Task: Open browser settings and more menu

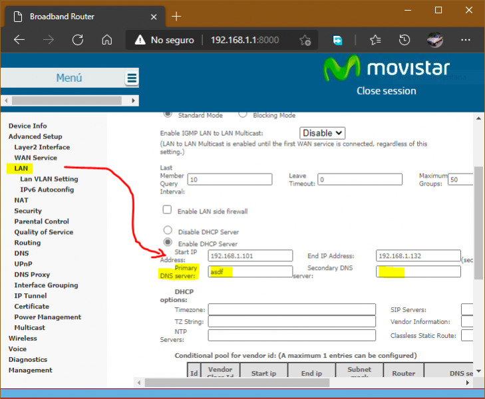Action: click(x=464, y=40)
